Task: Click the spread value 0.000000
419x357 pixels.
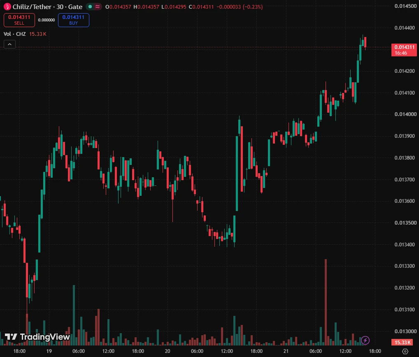Action: pyautogui.click(x=47, y=20)
